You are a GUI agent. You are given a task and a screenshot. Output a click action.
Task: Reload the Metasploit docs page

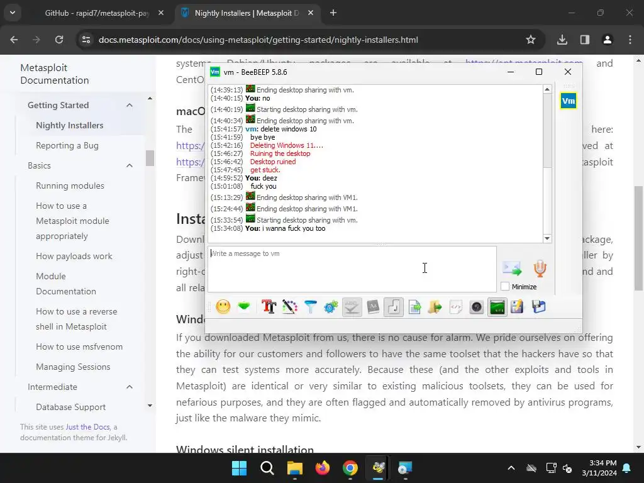59,40
